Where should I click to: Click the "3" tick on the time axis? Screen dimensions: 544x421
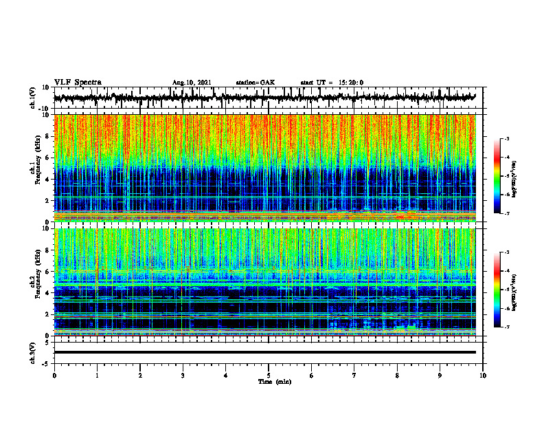pos(183,376)
